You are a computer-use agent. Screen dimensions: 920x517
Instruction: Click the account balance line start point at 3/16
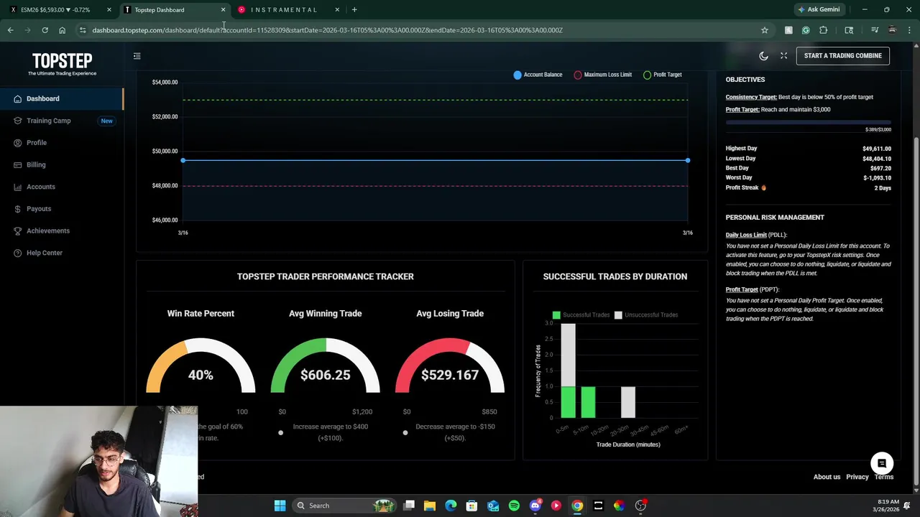[x=183, y=160]
